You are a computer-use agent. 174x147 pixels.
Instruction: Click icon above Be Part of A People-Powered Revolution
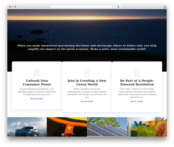(137, 73)
